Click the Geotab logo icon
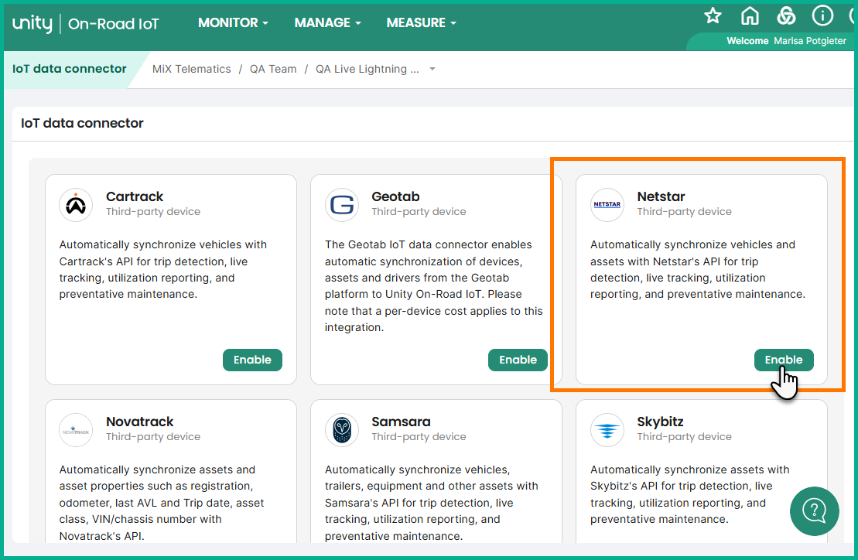858x560 pixels. [342, 205]
